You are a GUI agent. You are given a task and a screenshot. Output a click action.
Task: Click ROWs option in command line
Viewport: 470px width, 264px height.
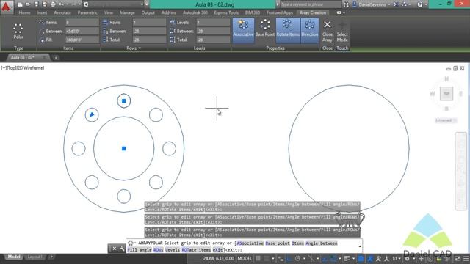[158, 249]
